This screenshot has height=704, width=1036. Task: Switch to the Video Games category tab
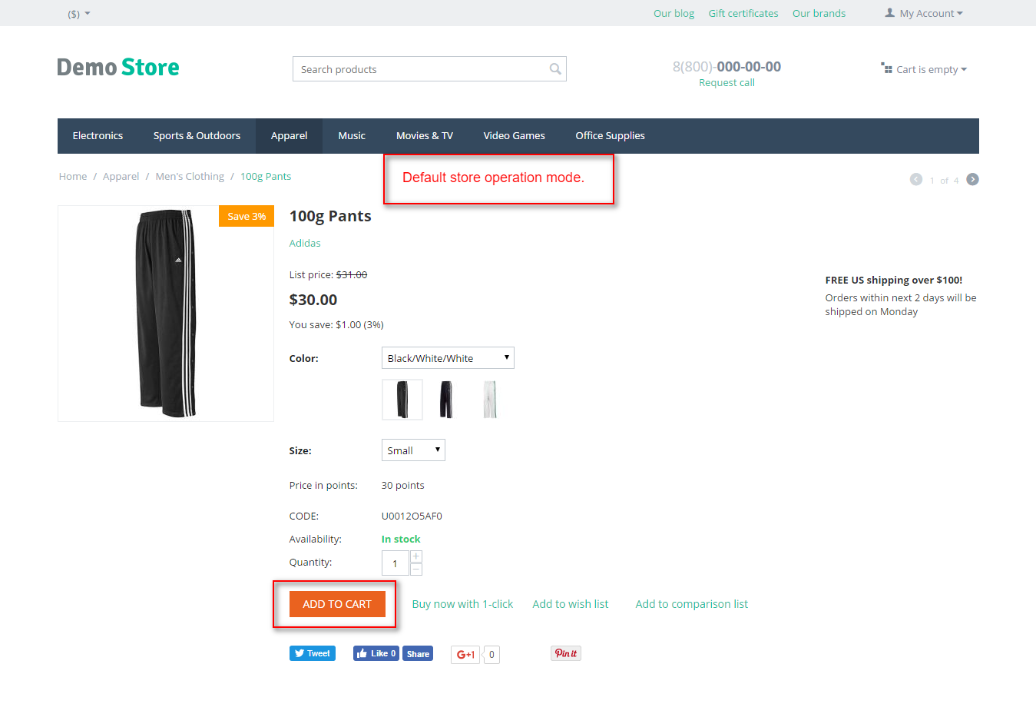[x=514, y=135]
